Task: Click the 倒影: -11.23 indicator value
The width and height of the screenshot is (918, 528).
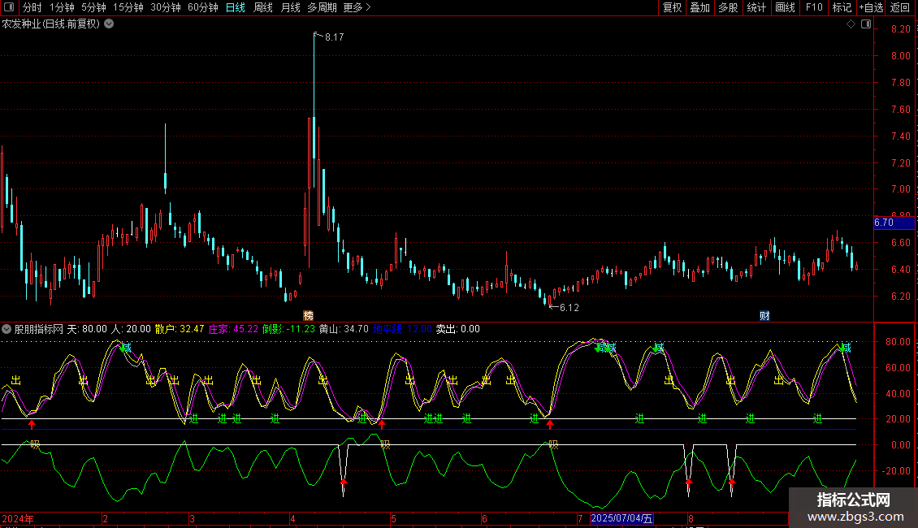Action: pos(288,329)
